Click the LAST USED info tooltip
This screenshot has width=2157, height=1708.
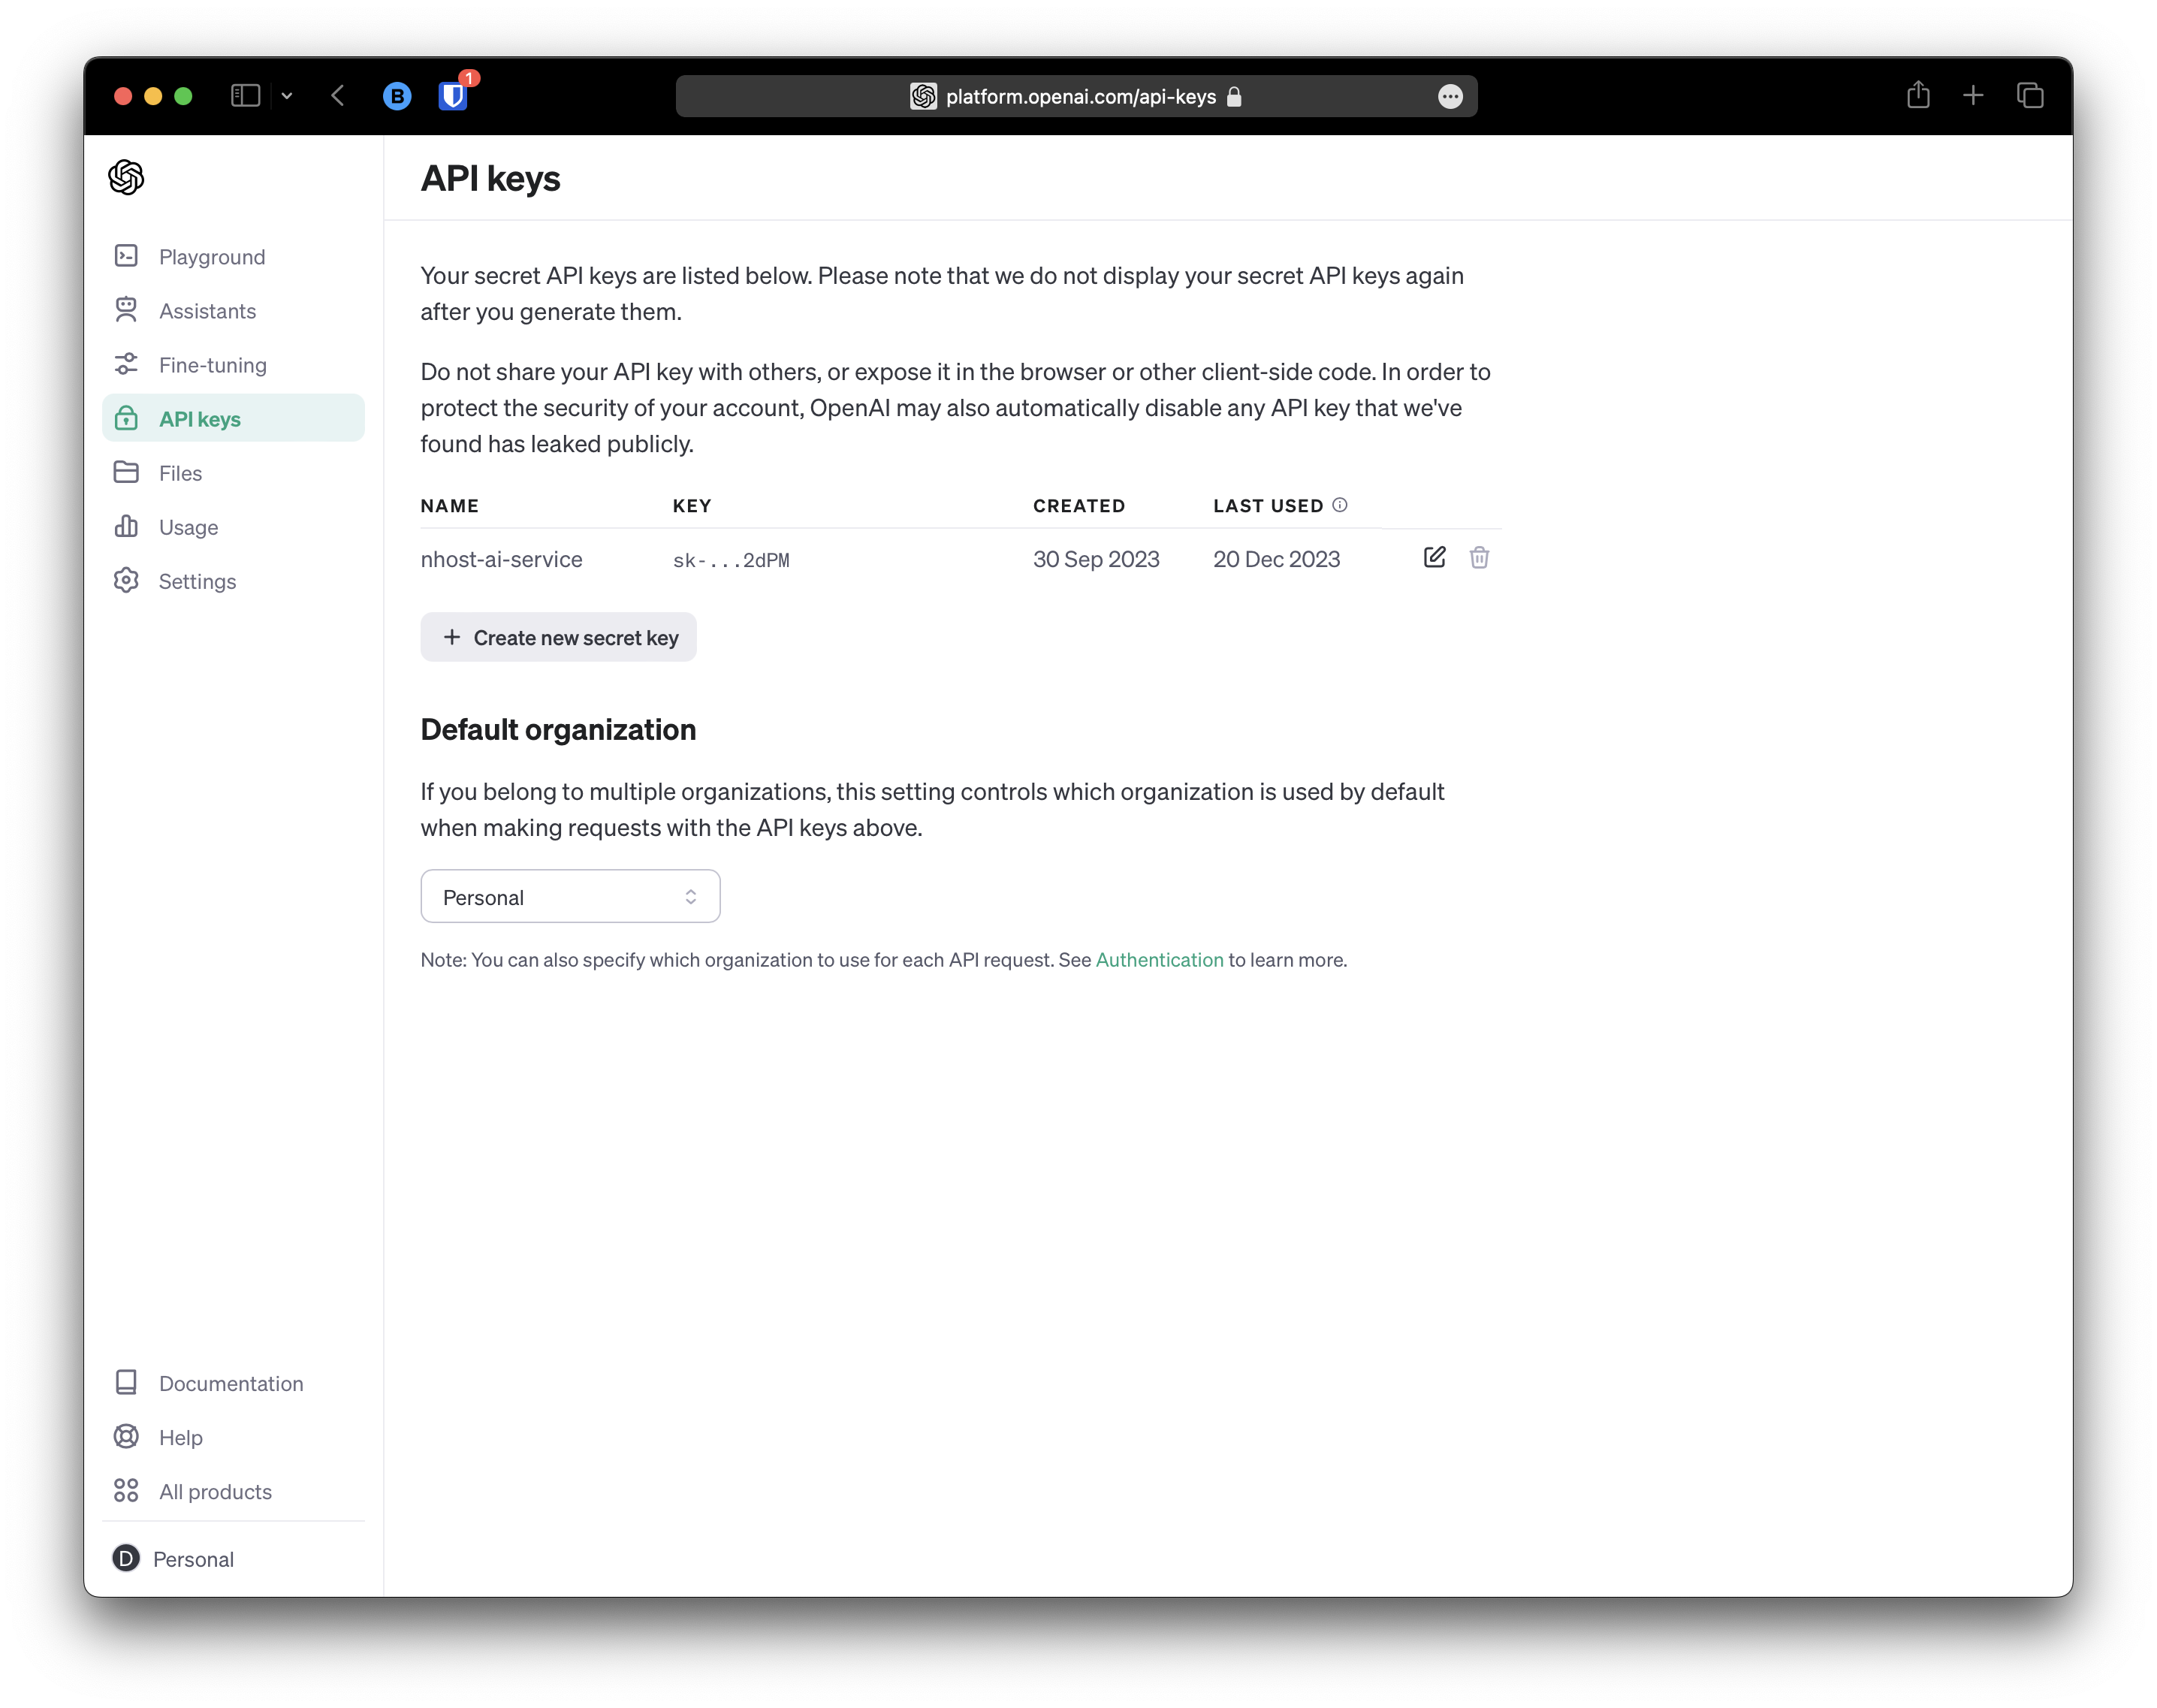coord(1340,505)
